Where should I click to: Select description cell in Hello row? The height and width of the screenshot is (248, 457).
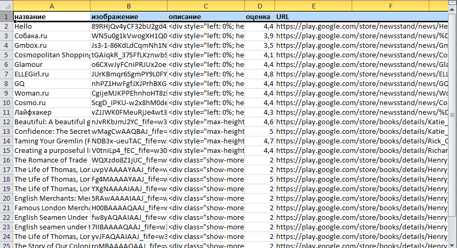(x=206, y=26)
